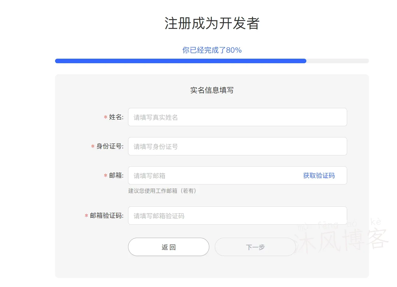397x287 pixels.
Task: Select the 邮箱验证码 verification code field
Action: coord(237,216)
